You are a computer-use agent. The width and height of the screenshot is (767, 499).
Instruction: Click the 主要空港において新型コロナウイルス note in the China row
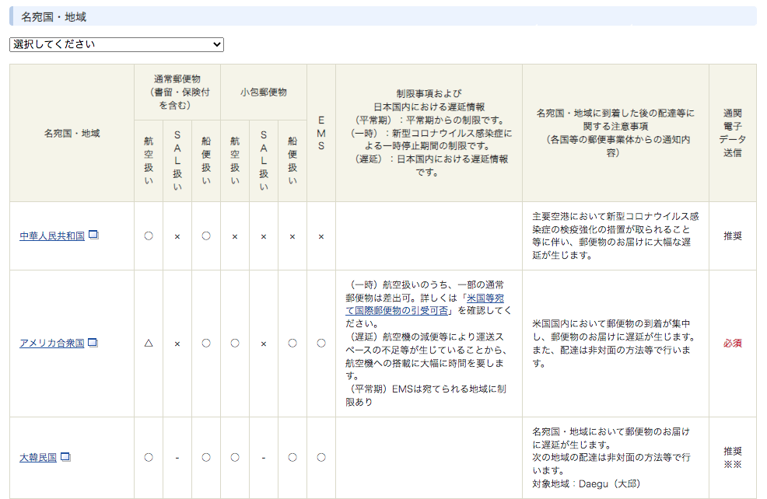pyautogui.click(x=615, y=236)
